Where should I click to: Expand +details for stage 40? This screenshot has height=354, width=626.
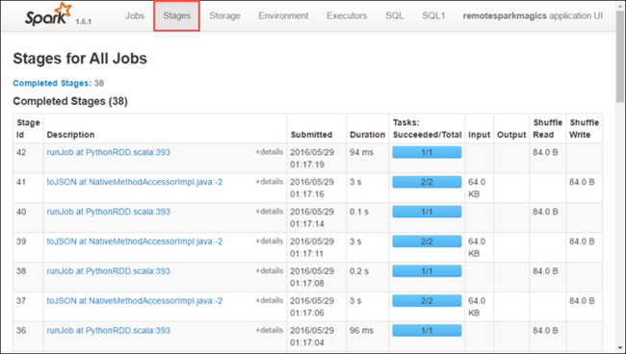tap(269, 212)
